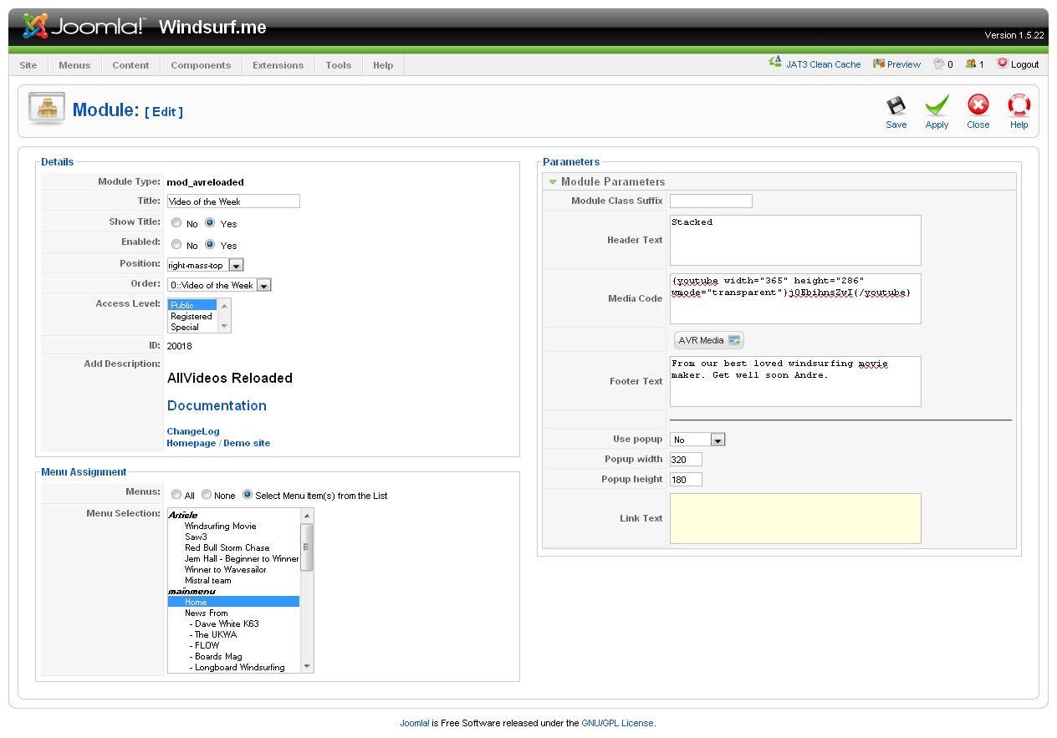Open the Components menu

(x=201, y=65)
